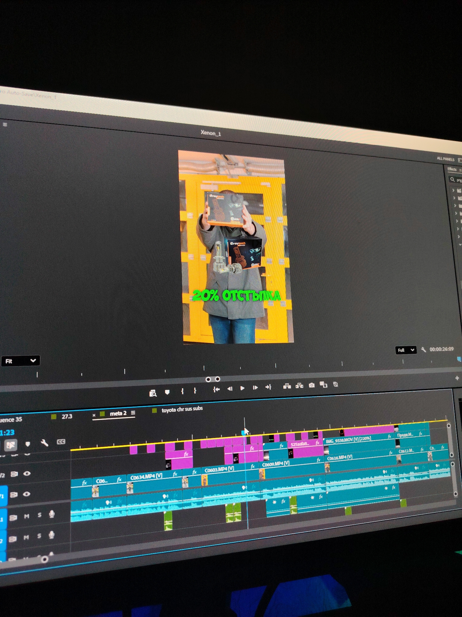Enable voice-over record on A2 track

coord(51,535)
